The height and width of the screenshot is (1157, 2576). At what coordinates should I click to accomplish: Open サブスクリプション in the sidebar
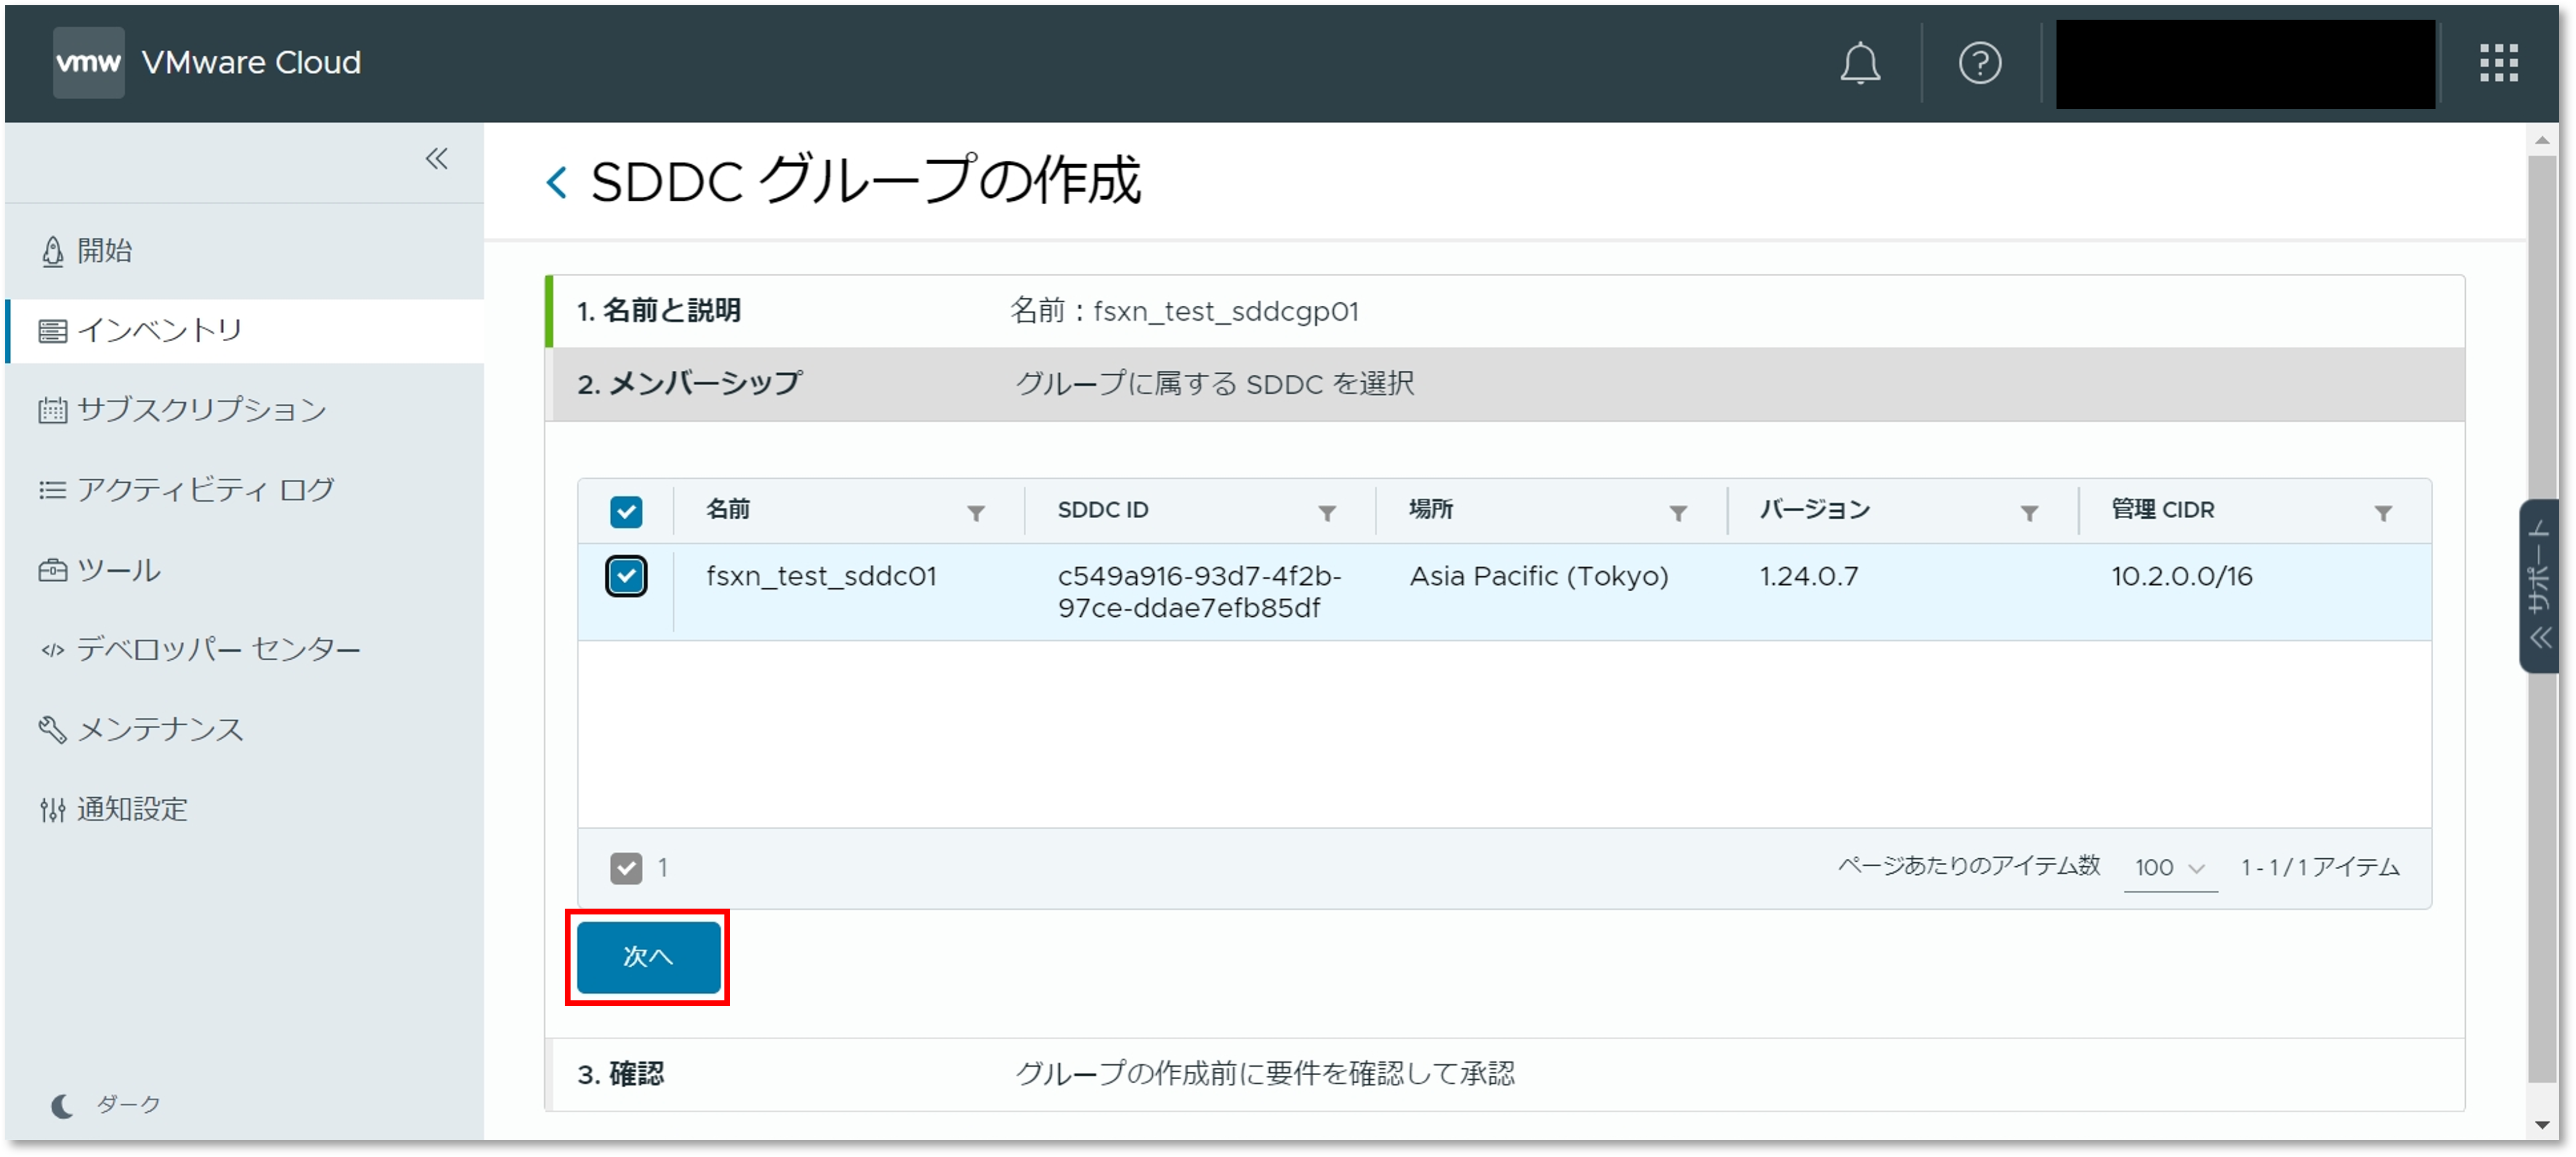click(245, 410)
